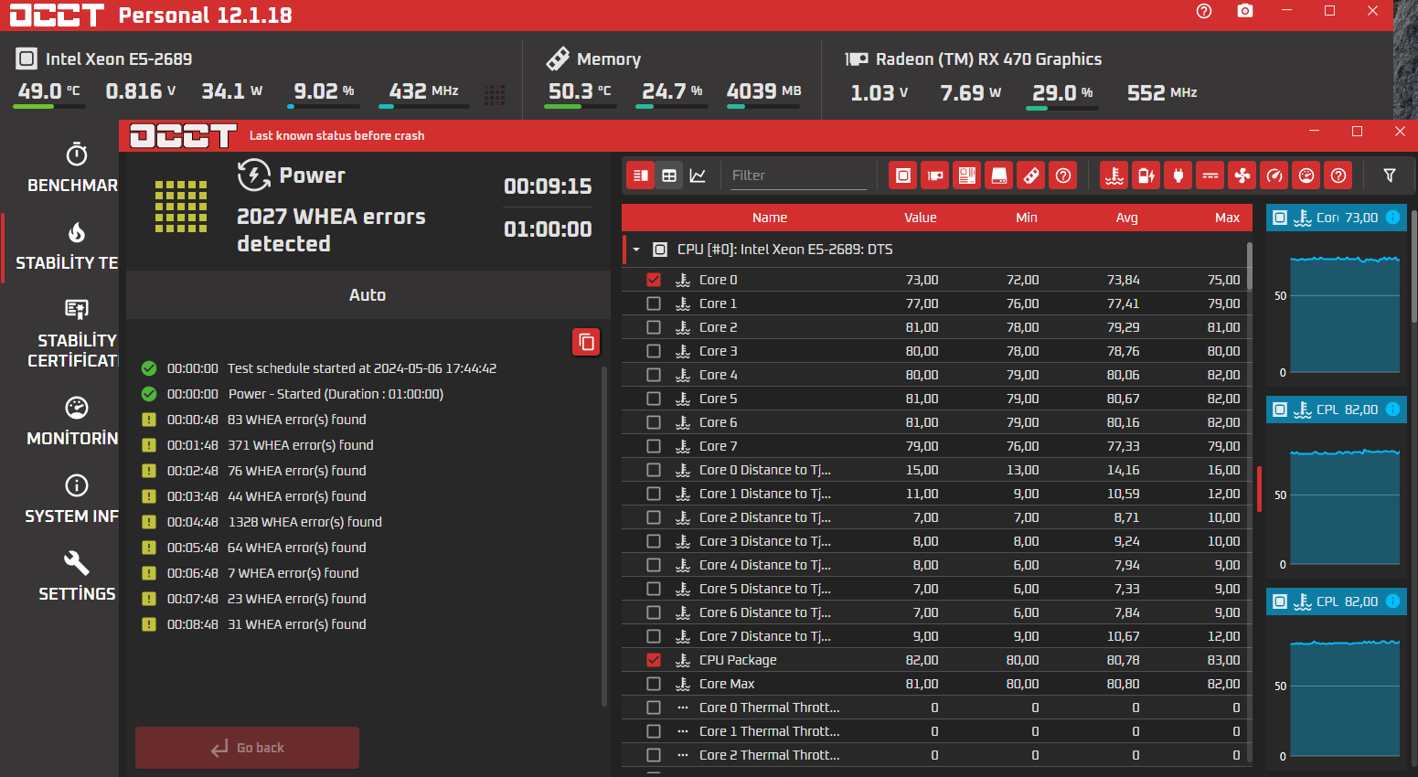This screenshot has height=777, width=1418.
Task: Toggle the question mark filter beside the memory stick icon
Action: pyautogui.click(x=1063, y=176)
